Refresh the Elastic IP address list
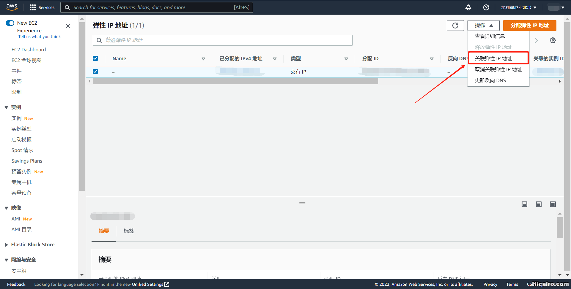This screenshot has width=571, height=289. pos(455,25)
